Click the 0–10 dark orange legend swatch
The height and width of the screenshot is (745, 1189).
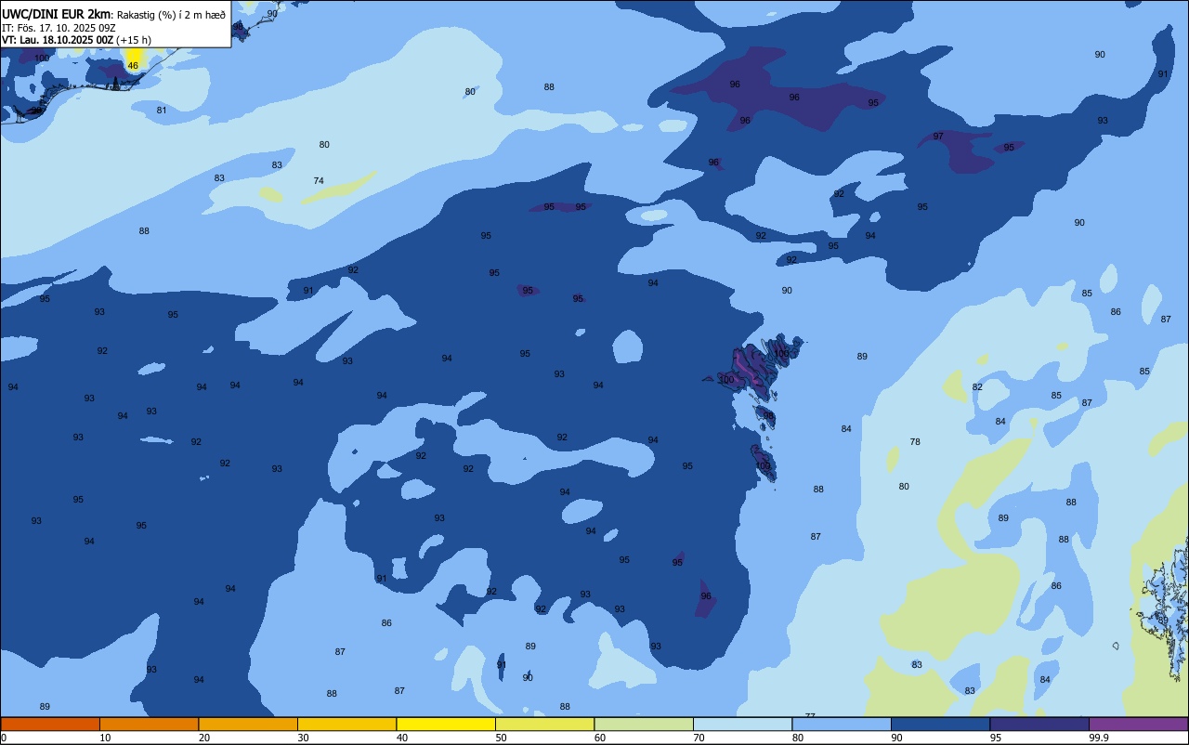coord(50,724)
